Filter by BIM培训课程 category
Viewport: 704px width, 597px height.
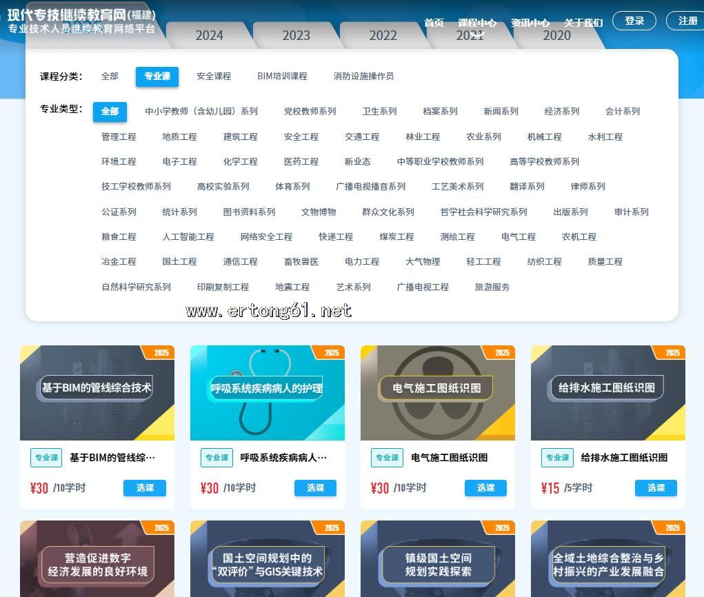[x=282, y=77]
